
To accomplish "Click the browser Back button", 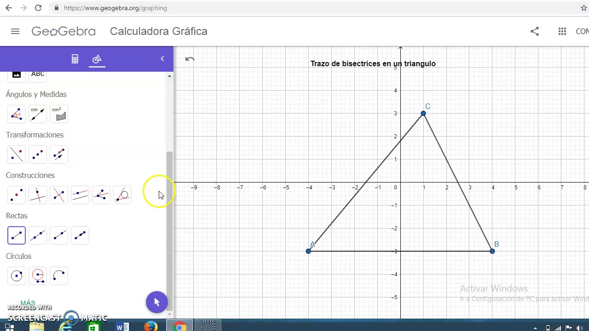I will pos(9,8).
